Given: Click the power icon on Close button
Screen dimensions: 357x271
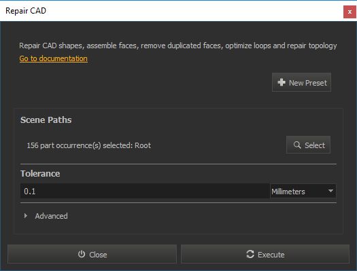Looking at the screenshot, I should (82, 254).
